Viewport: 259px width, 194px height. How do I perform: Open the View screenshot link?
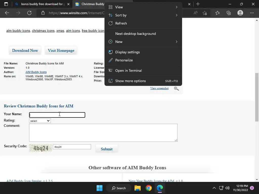point(159,88)
